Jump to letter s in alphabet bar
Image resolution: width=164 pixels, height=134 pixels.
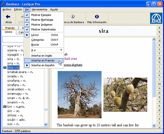159,119
